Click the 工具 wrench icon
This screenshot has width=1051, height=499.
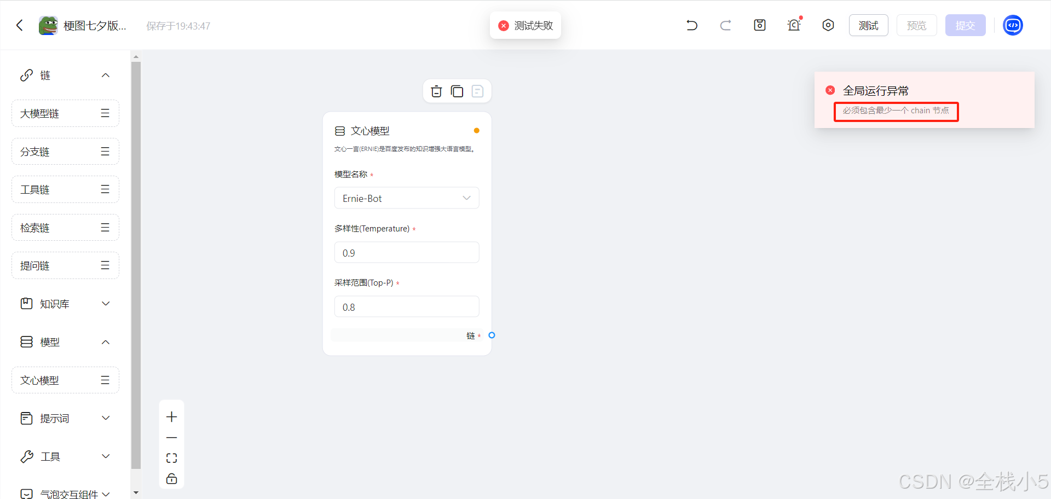coord(27,456)
